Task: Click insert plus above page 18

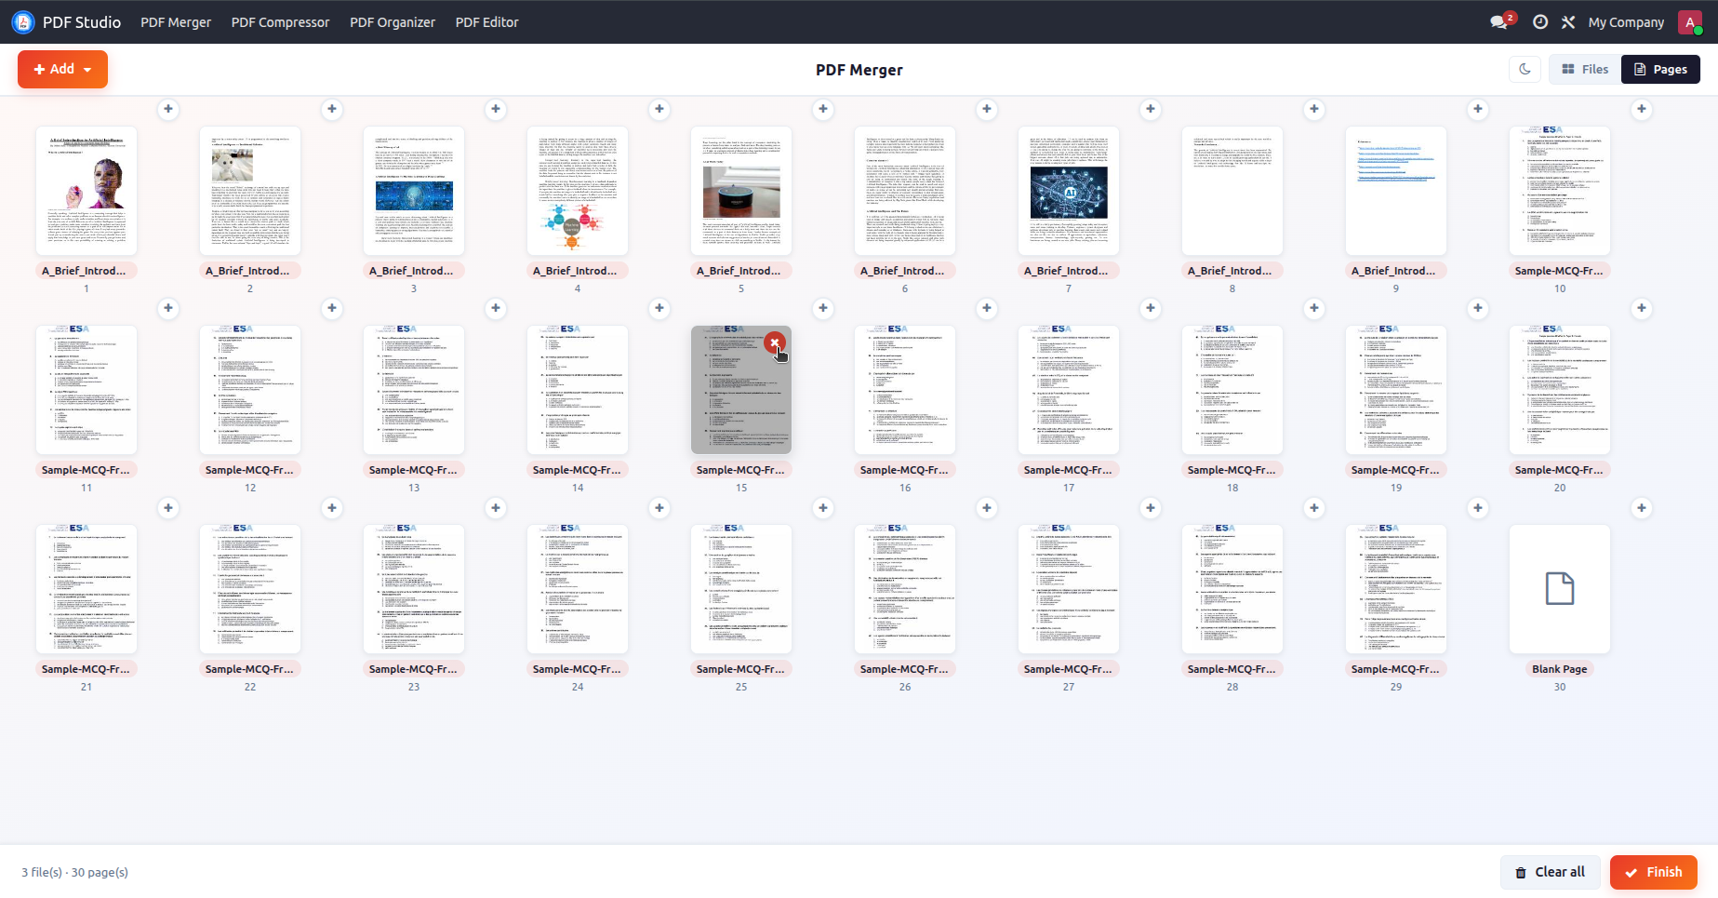Action: click(1314, 308)
